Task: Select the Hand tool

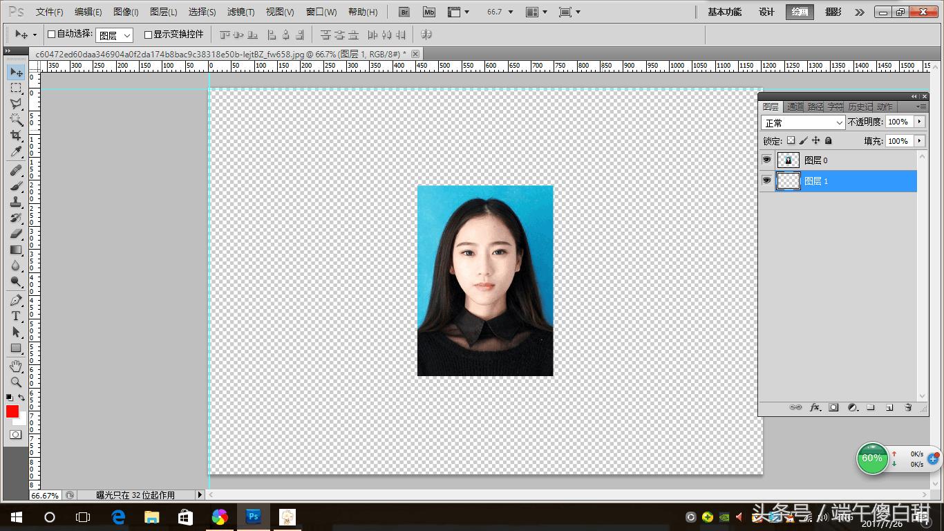Action: tap(15, 366)
